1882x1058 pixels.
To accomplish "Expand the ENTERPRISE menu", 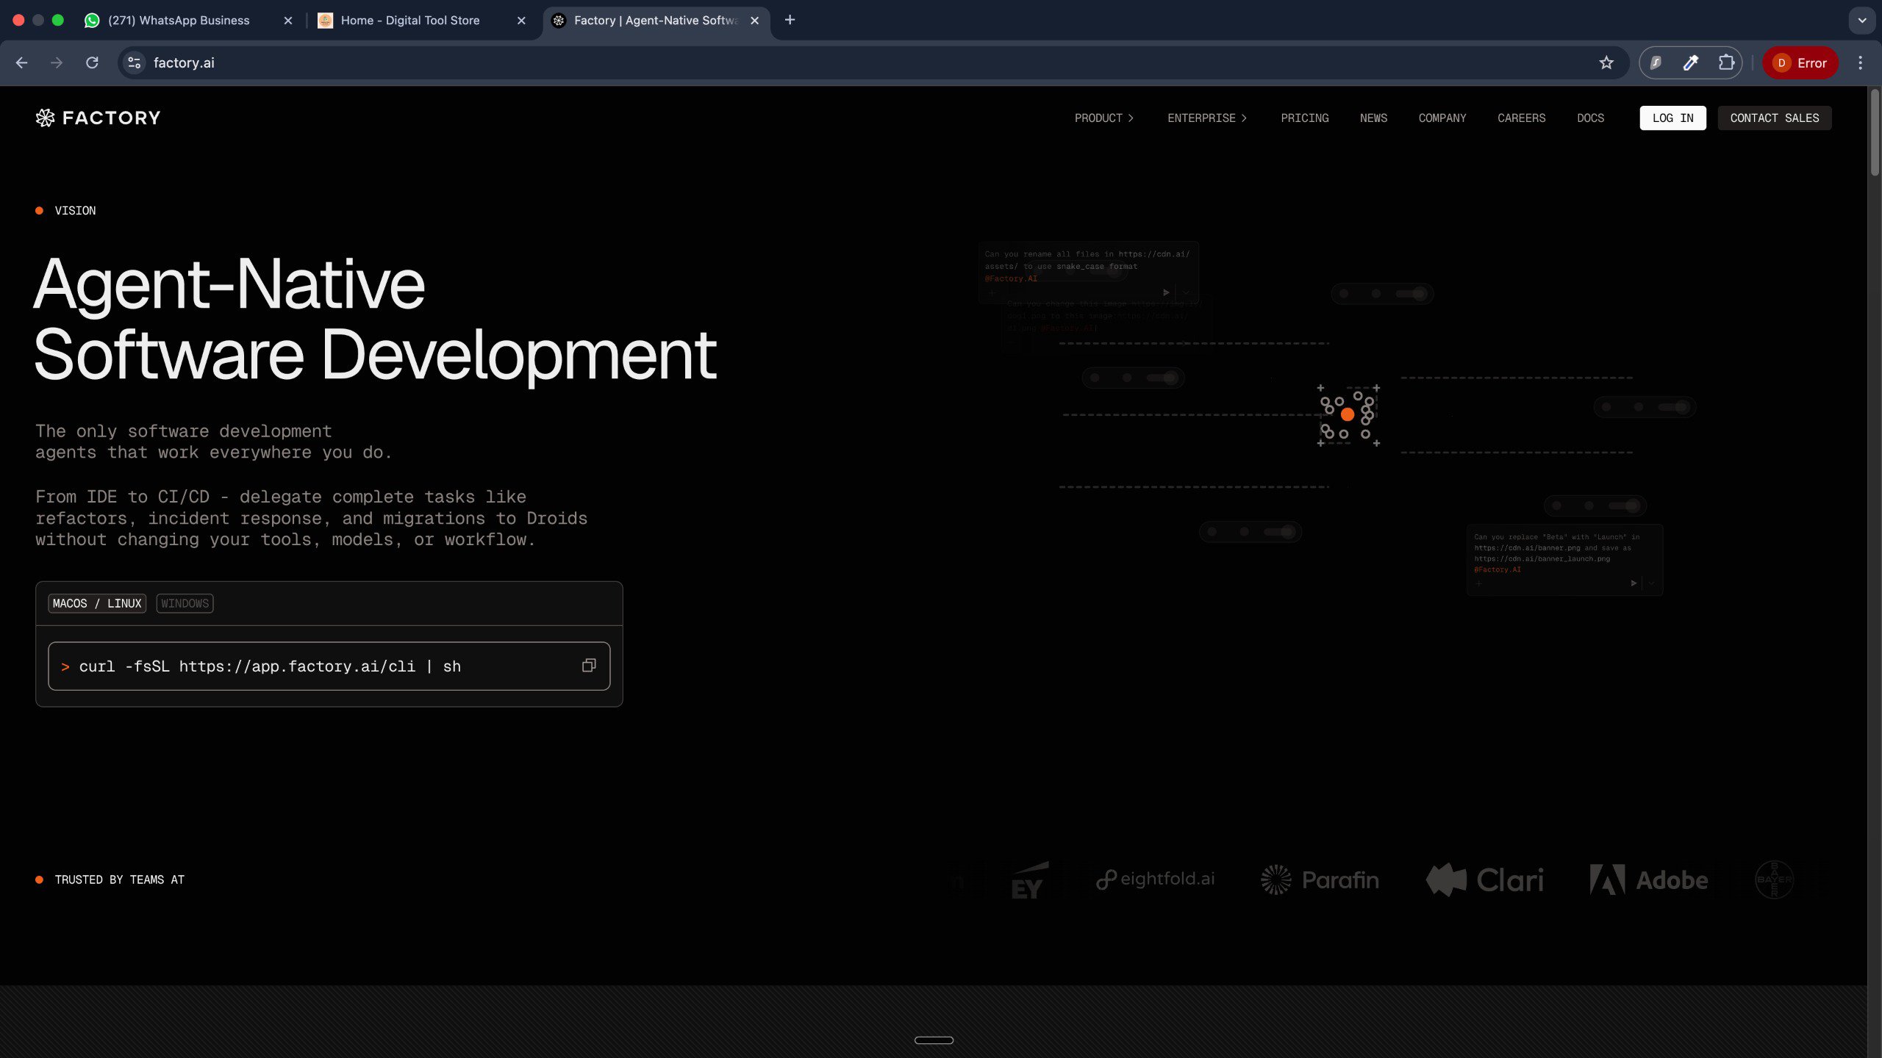I will (x=1206, y=118).
